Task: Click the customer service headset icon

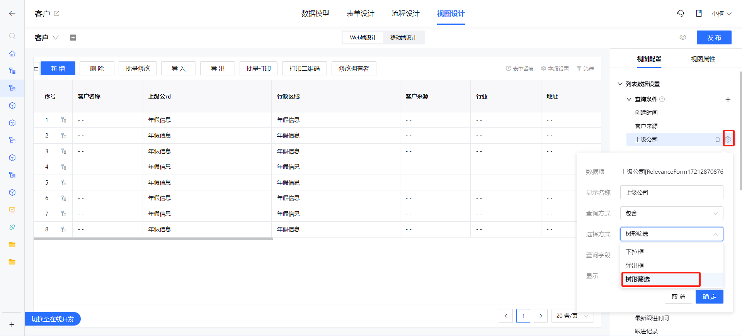Action: [x=681, y=14]
